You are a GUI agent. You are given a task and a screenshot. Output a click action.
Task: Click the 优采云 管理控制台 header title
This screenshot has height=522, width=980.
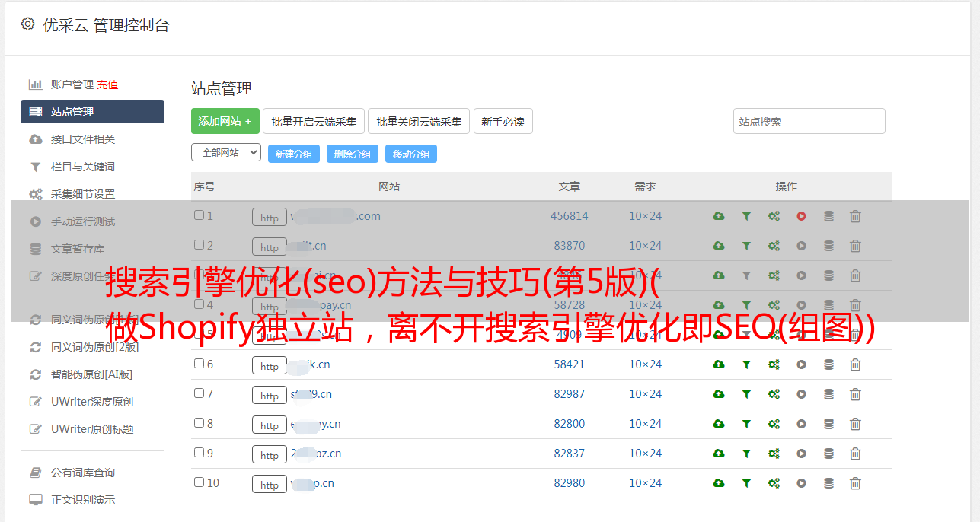pyautogui.click(x=106, y=25)
